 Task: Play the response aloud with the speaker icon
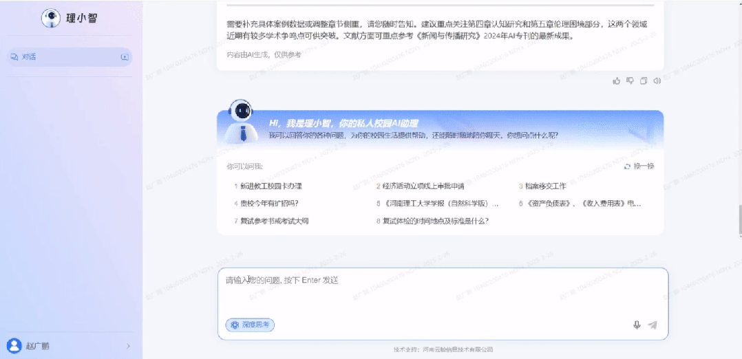click(657, 81)
